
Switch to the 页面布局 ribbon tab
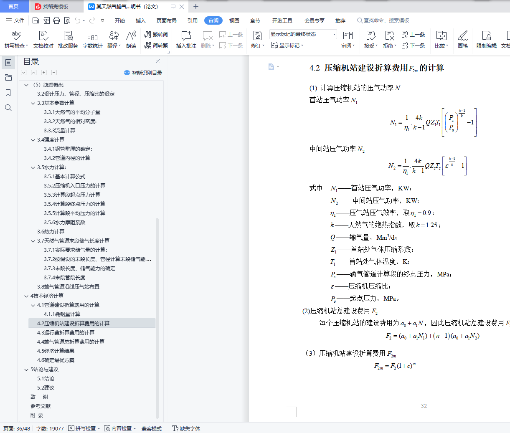point(167,20)
